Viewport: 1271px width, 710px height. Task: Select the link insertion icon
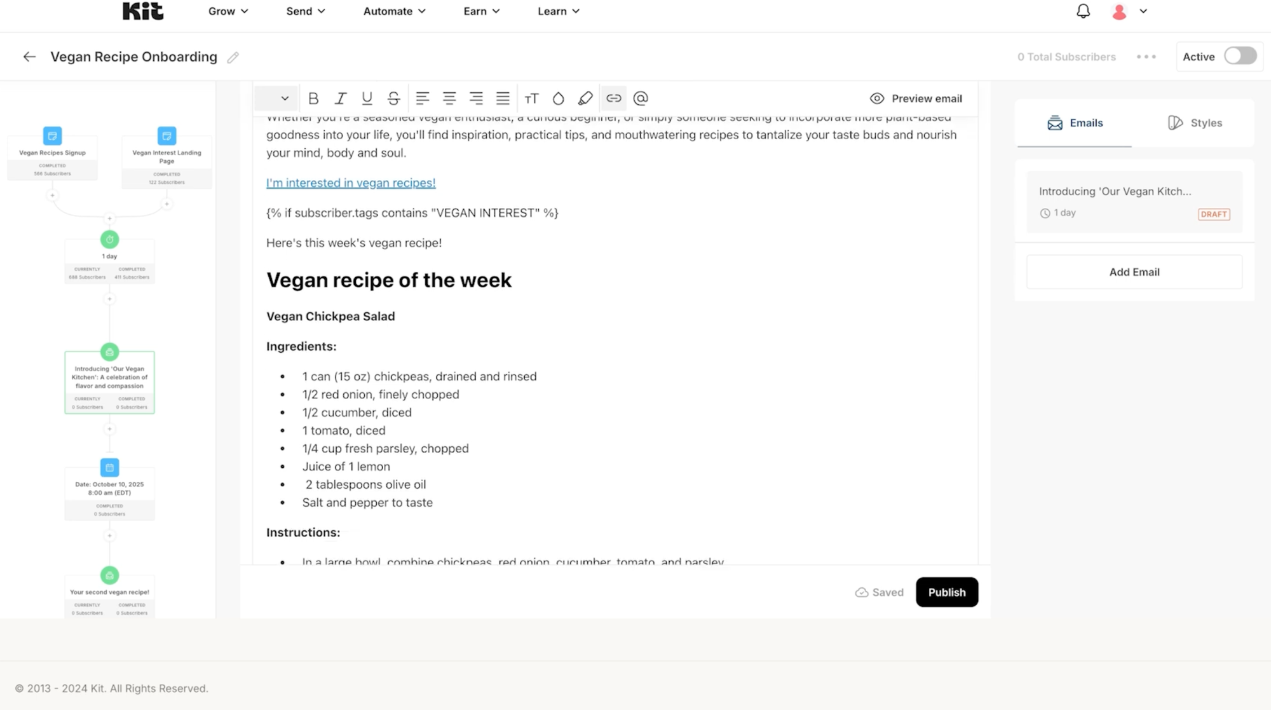click(614, 98)
